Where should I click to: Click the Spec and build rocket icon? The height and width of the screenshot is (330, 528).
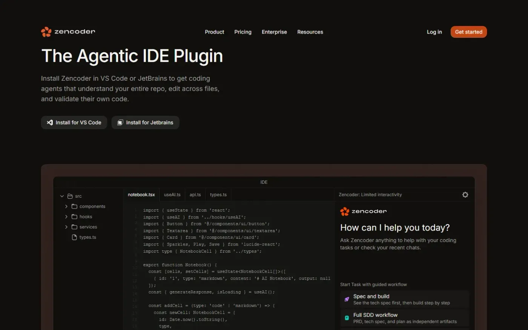347,299
